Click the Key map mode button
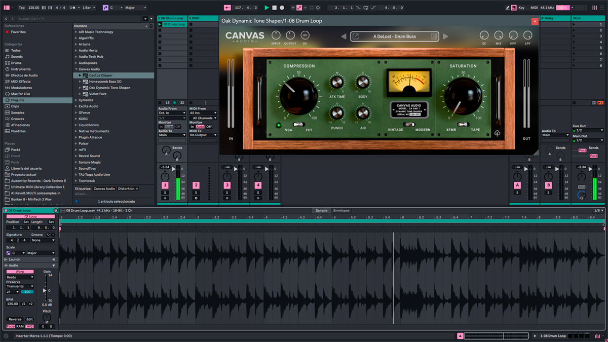608x342 pixels. pyautogui.click(x=521, y=8)
